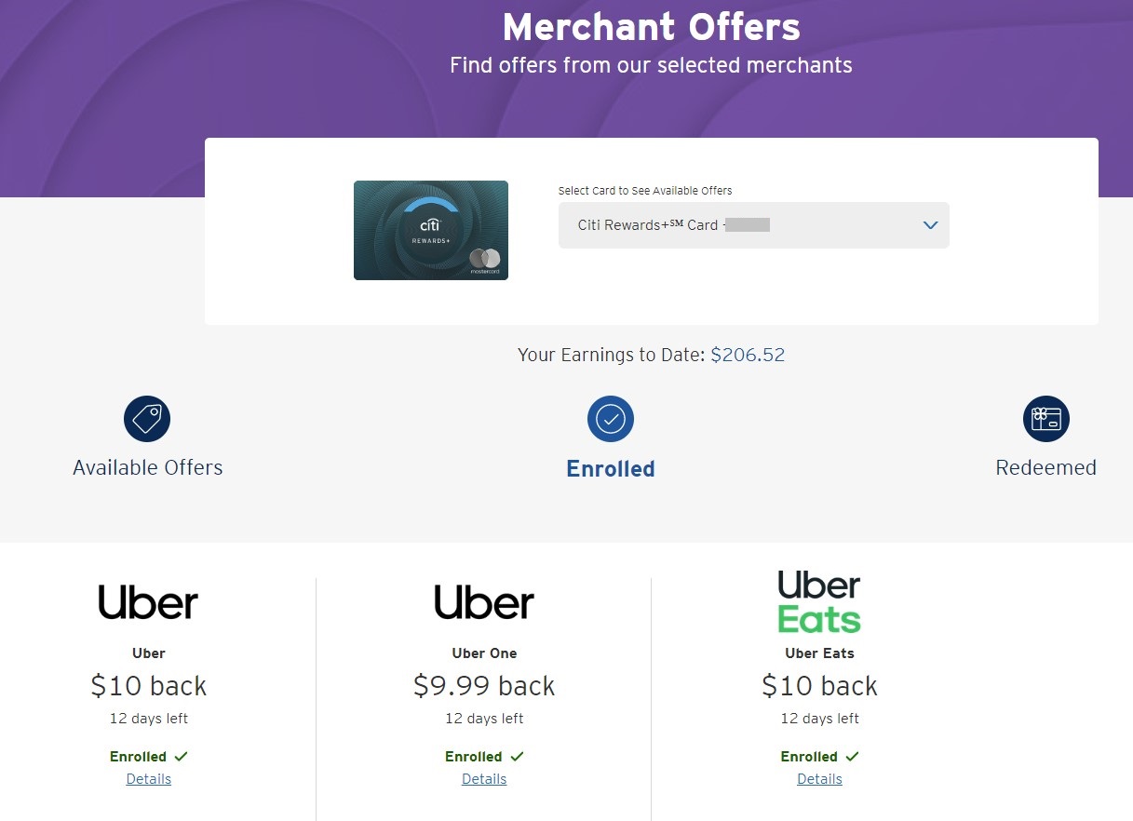Switch to the Redeemed tab
The image size is (1133, 821).
click(x=1045, y=466)
